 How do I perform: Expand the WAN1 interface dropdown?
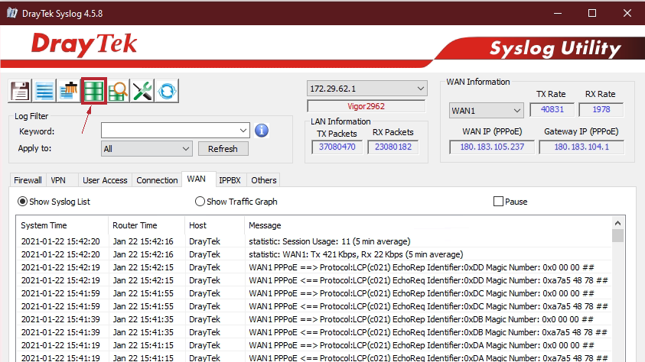(486, 111)
